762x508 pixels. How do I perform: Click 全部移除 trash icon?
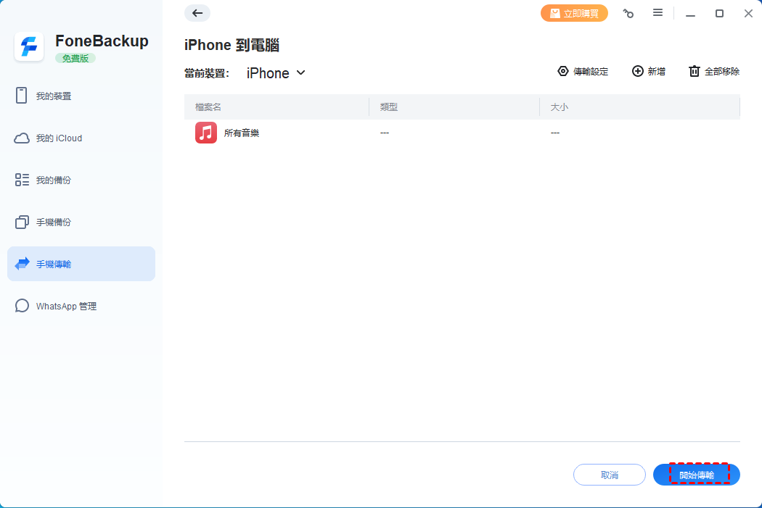pos(695,71)
